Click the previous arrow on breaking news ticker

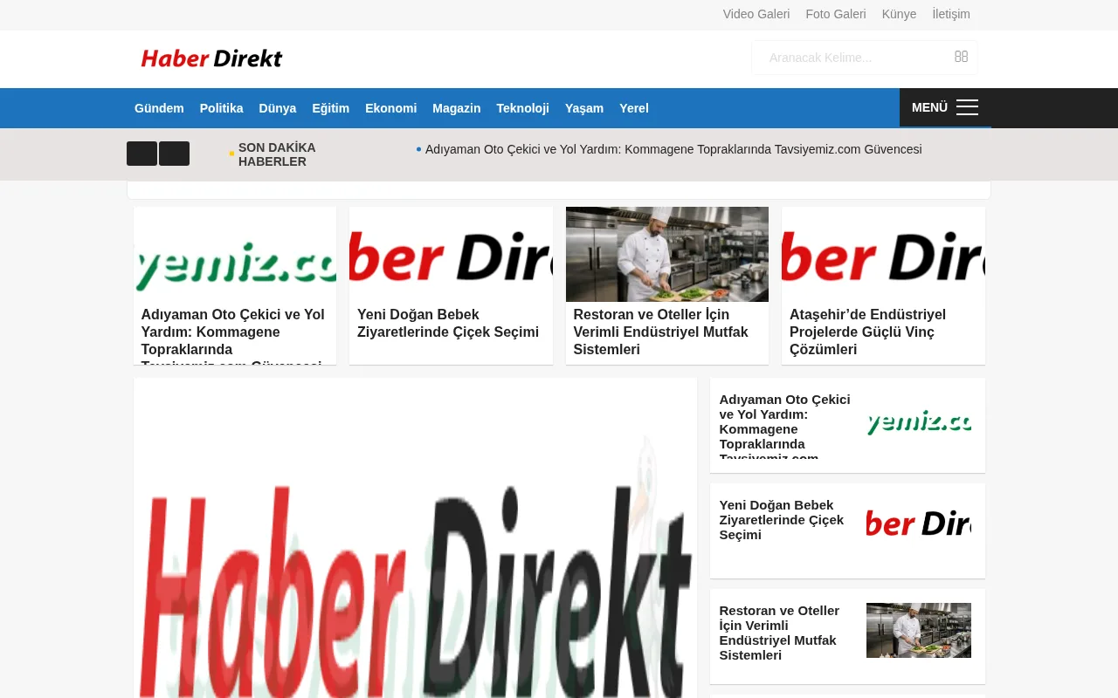[x=141, y=153]
